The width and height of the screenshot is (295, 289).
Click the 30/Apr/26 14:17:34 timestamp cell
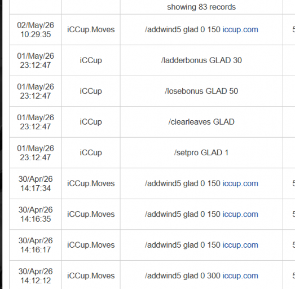point(36,183)
